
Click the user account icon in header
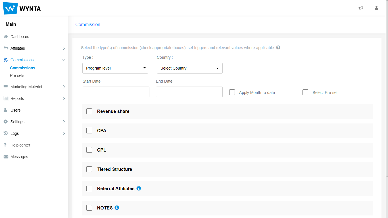(376, 8)
